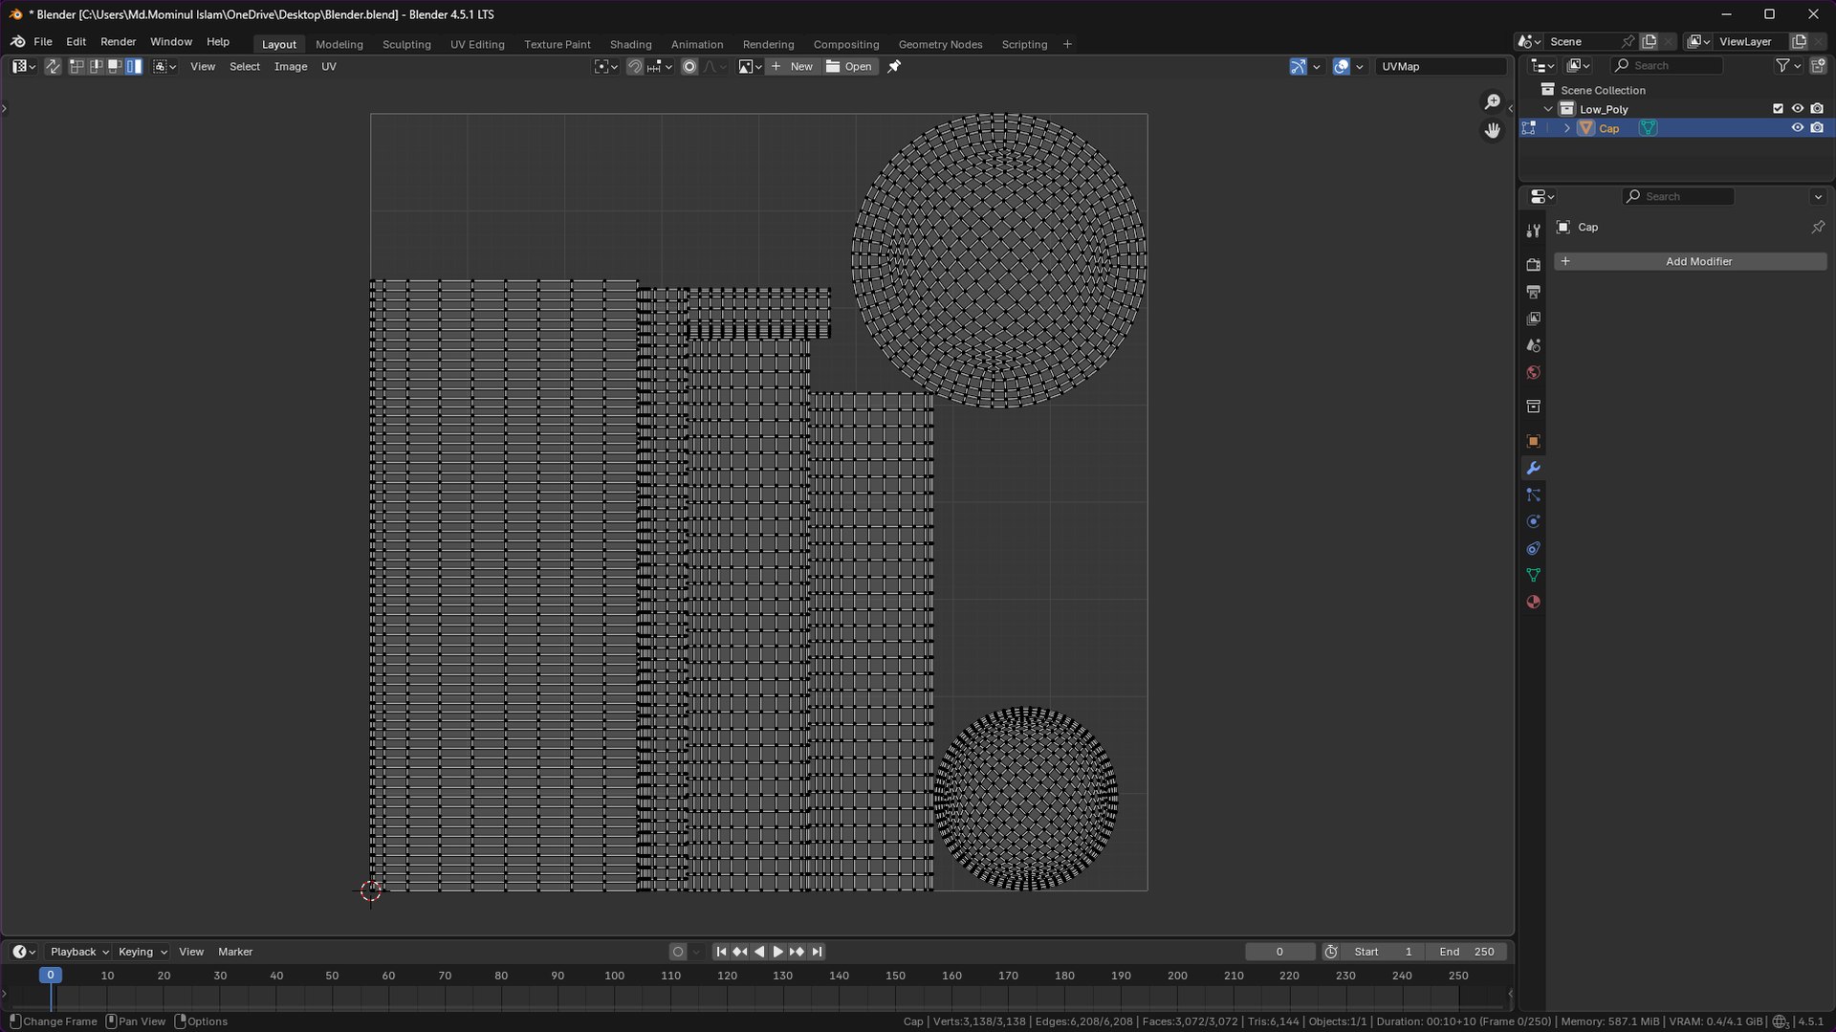This screenshot has width=1836, height=1032.
Task: Click the mesh data icon beside Cap
Action: 1648,128
